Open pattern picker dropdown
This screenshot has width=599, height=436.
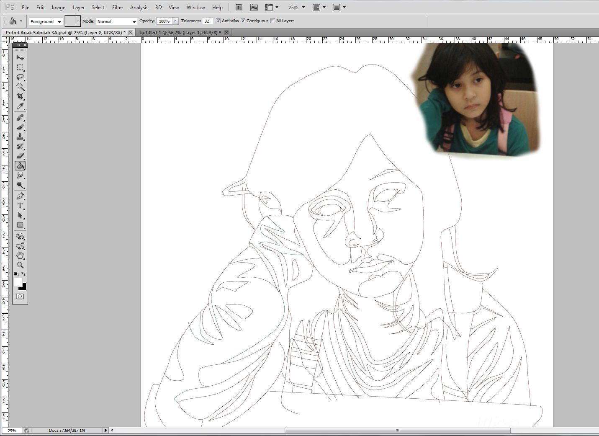tap(78, 21)
